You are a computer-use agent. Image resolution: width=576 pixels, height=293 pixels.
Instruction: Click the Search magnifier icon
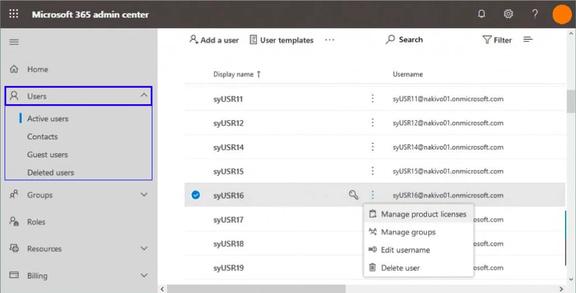click(x=390, y=40)
